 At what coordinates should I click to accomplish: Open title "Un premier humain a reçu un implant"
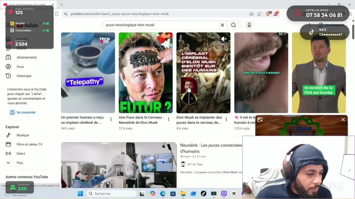tap(82, 120)
